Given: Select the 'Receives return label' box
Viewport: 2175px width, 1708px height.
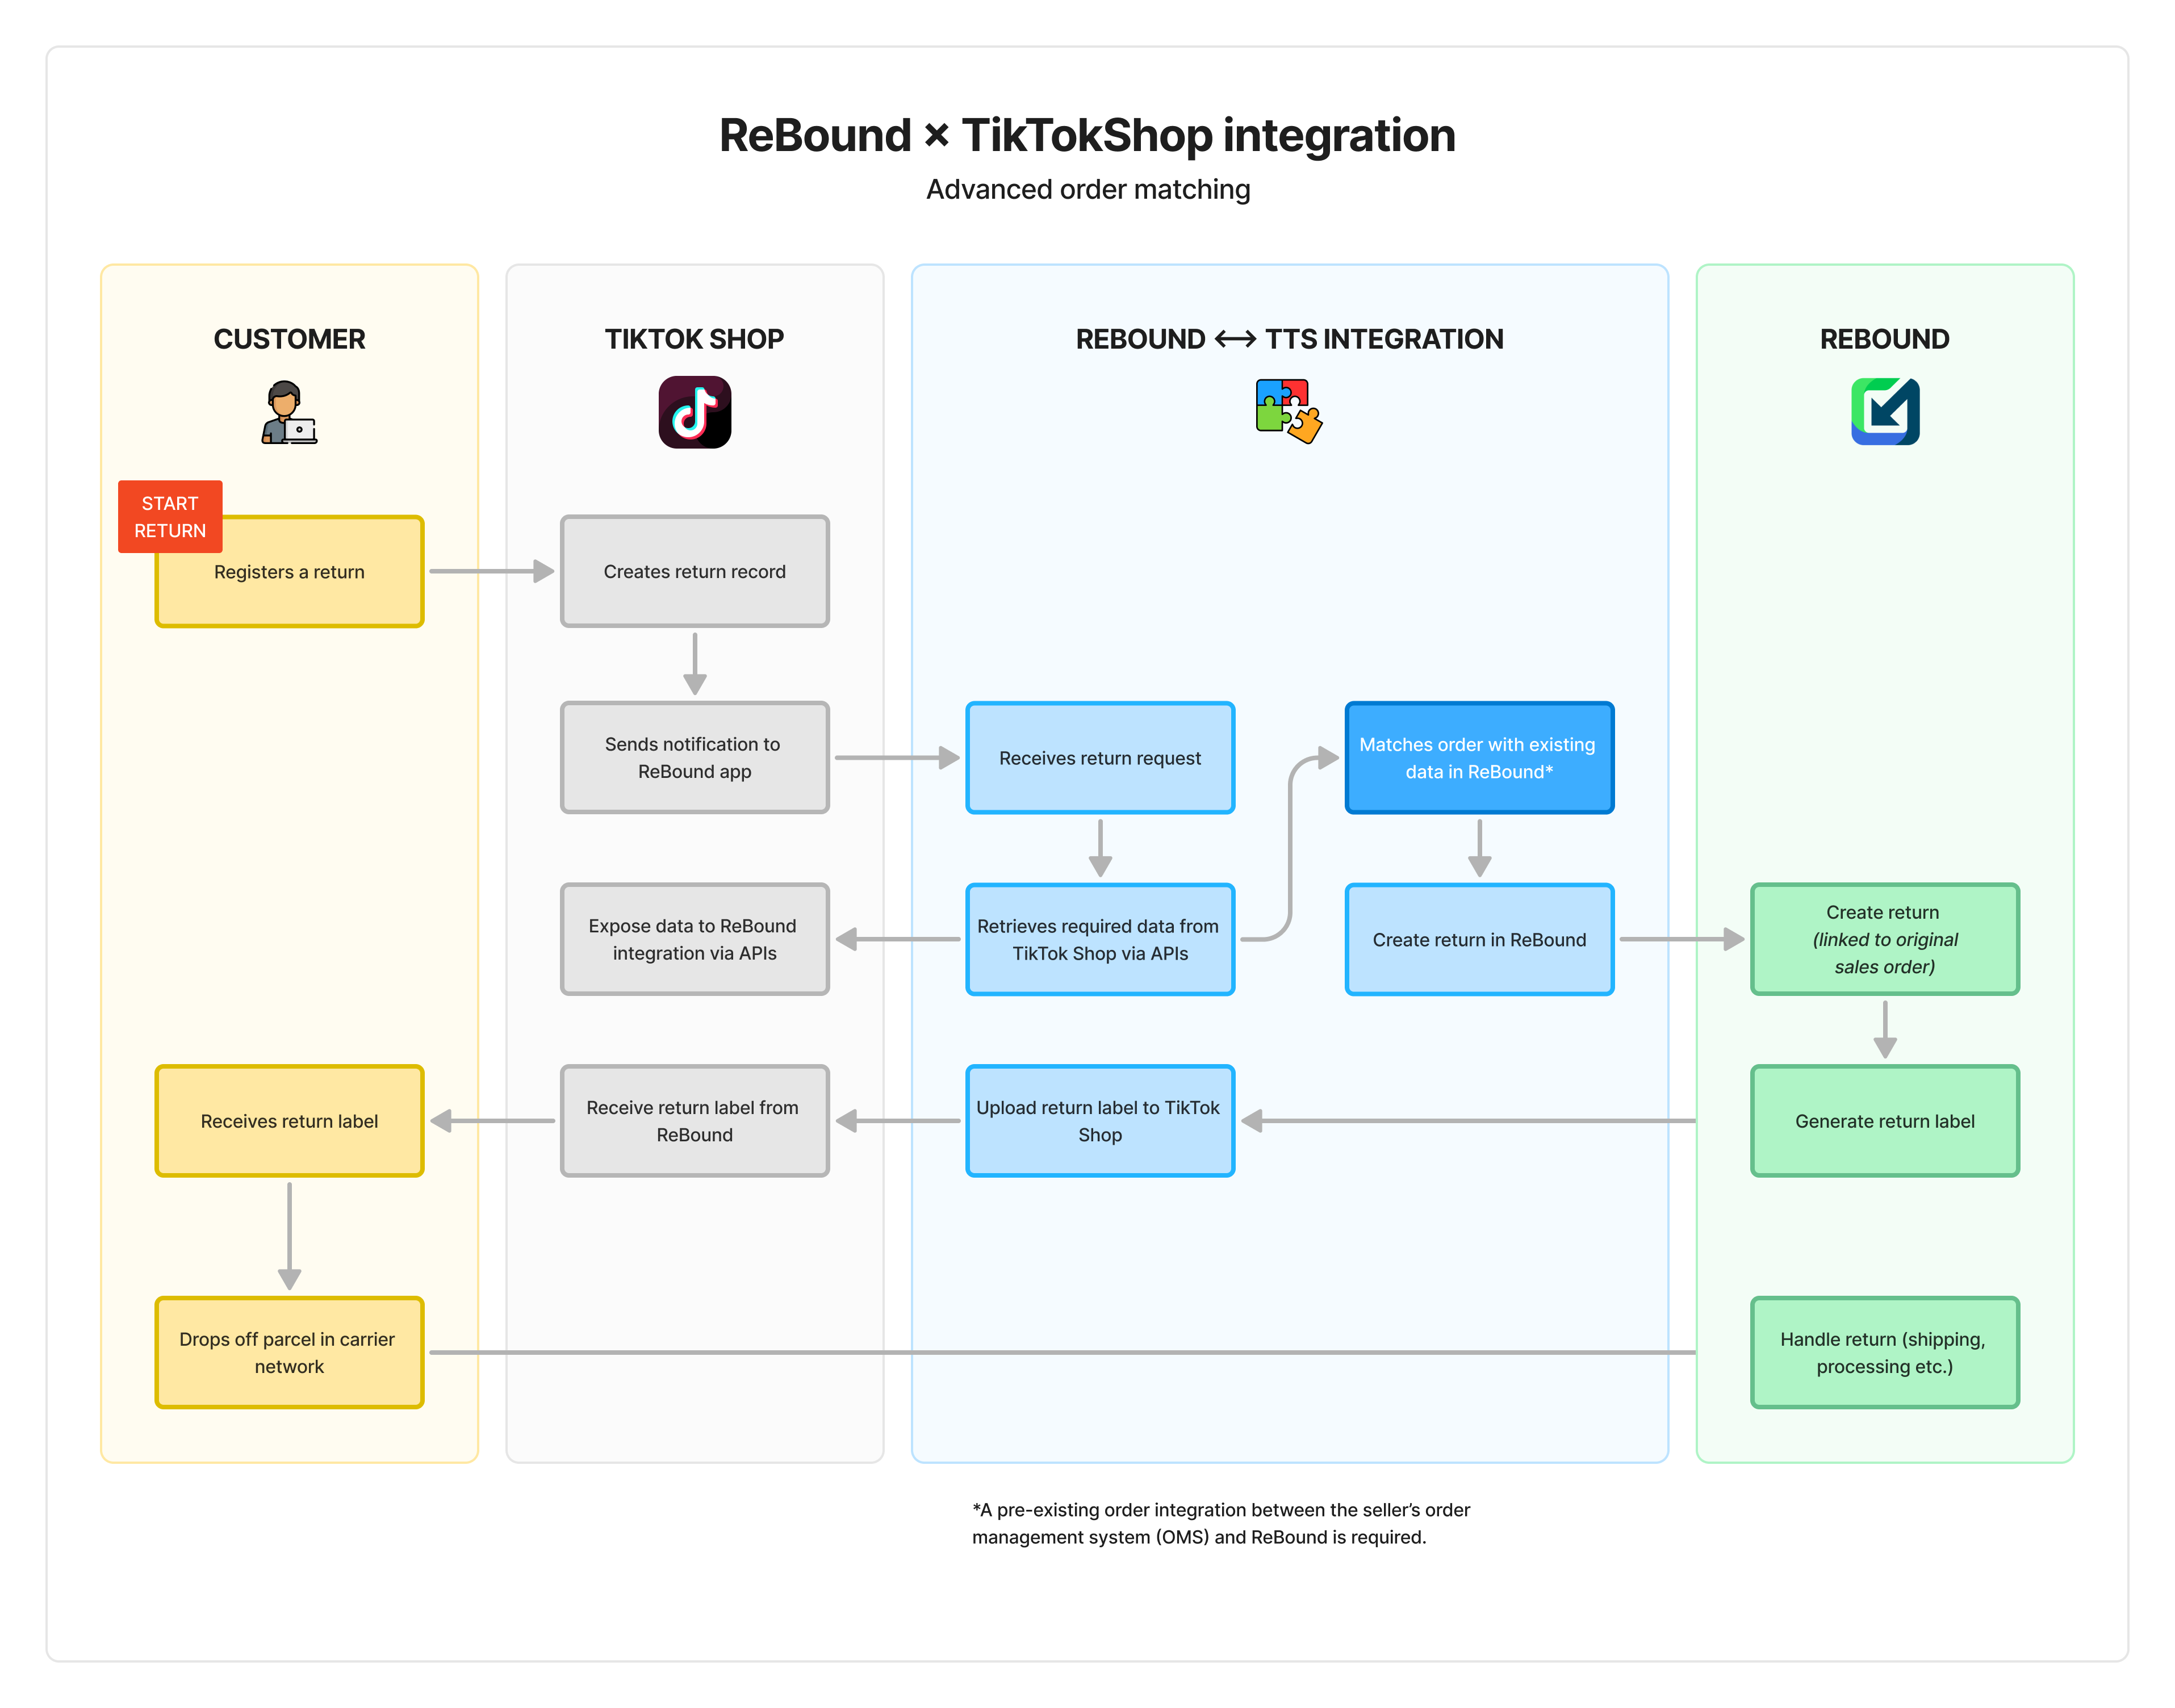Looking at the screenshot, I should [x=289, y=1121].
